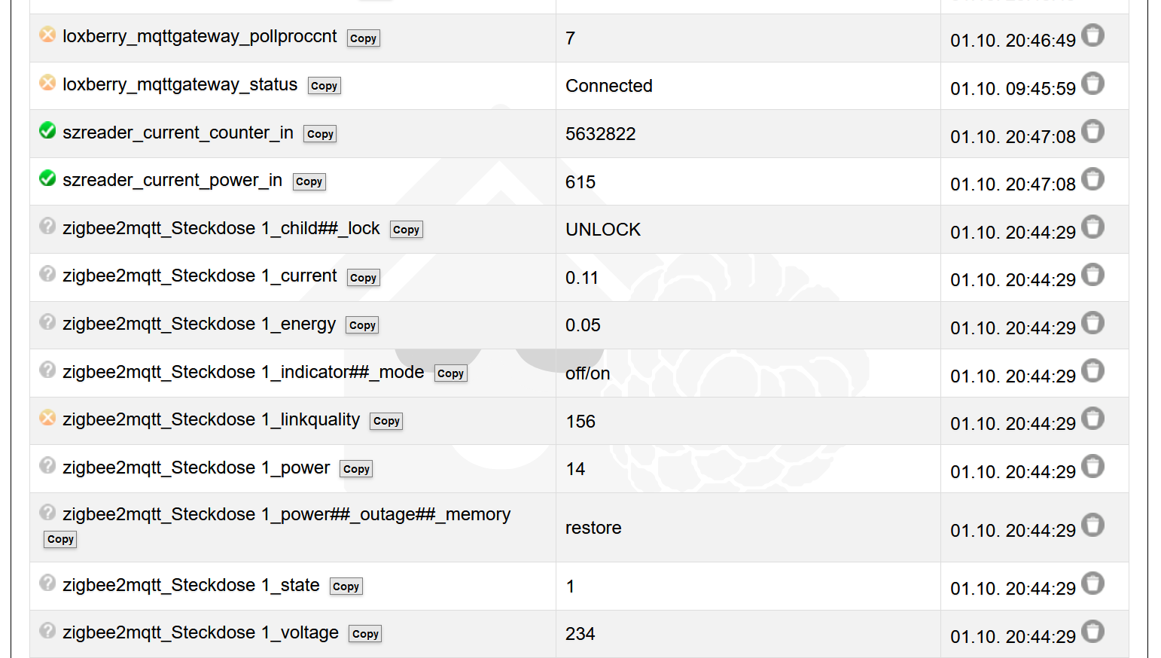Click the value 5632822 in the table
This screenshot has height=658, width=1161.
click(x=600, y=134)
